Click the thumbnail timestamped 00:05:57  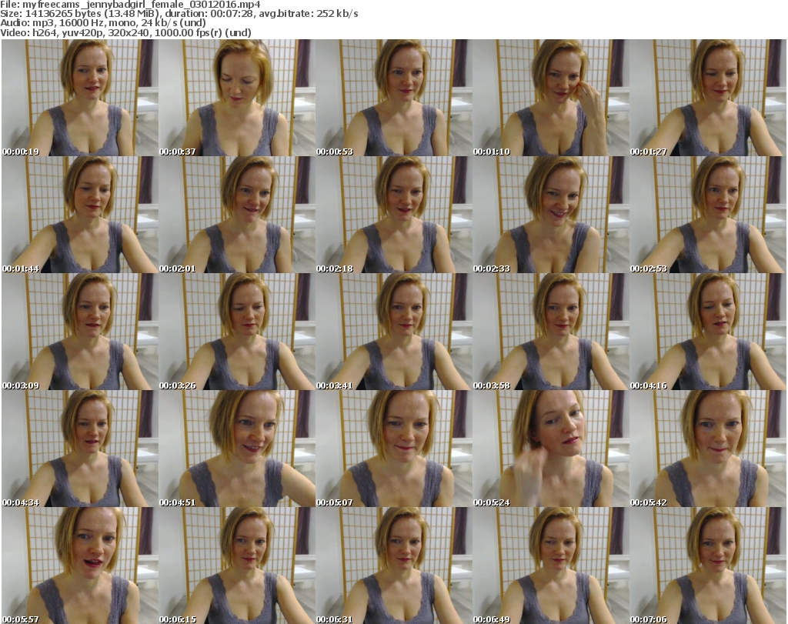pos(80,566)
